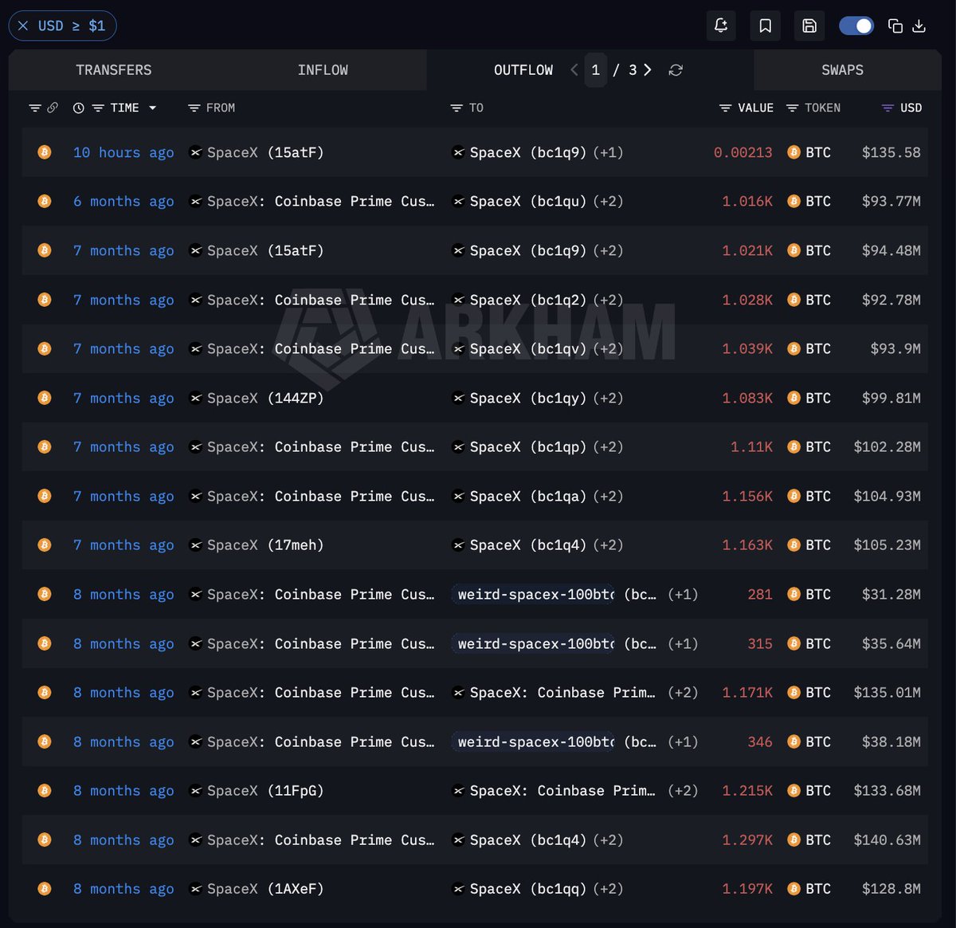Click the 1.016K value cell

(x=747, y=202)
